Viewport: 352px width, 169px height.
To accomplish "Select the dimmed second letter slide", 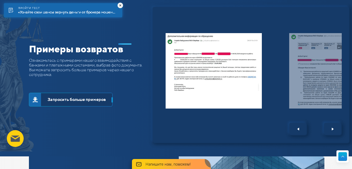I will (315, 71).
